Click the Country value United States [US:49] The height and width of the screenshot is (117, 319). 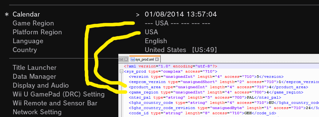(181, 50)
